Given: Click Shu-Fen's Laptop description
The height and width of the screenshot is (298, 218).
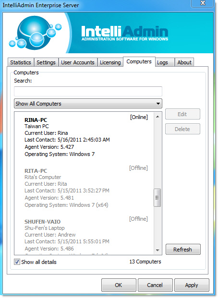Looking at the screenshot, I should [45, 228].
